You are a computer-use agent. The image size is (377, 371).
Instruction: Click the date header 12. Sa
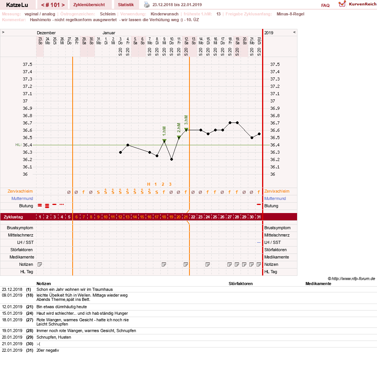[186, 41]
